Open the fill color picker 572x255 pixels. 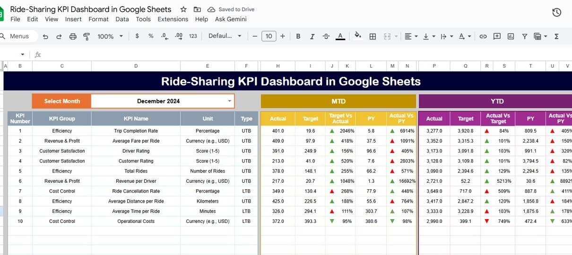tap(358, 36)
